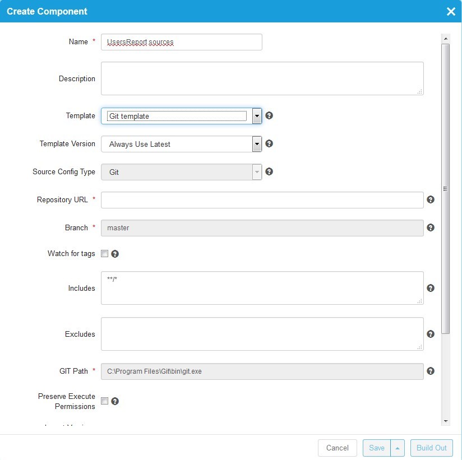The image size is (462, 460).
Task: Click into the Repository URL field
Action: (262, 200)
